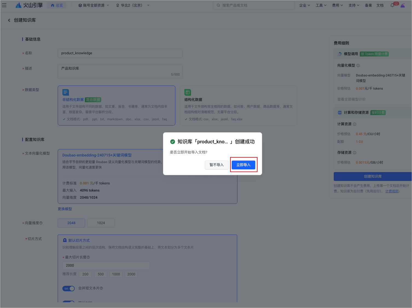Select the 结构化数据 data type card
412x308 pixels.
238,105
